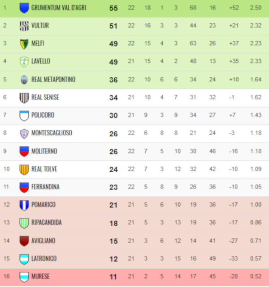
Task: Select the REAL METAPONTINO team name
Action: pos(53,80)
